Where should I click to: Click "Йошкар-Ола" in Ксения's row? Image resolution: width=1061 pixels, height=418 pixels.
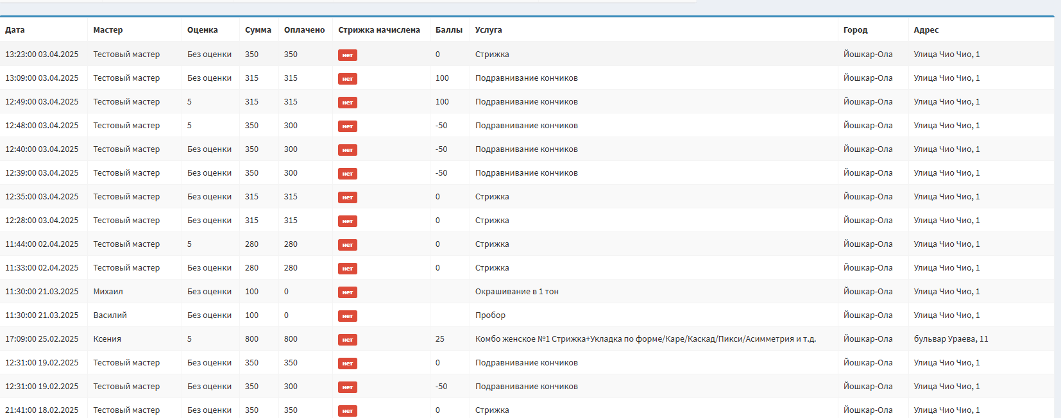click(x=868, y=339)
